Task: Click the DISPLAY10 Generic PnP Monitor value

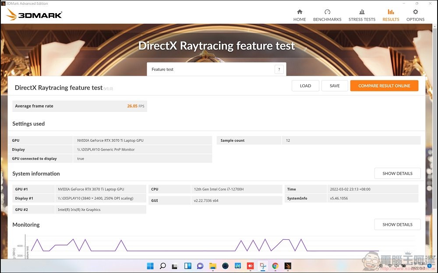Action: [106, 150]
